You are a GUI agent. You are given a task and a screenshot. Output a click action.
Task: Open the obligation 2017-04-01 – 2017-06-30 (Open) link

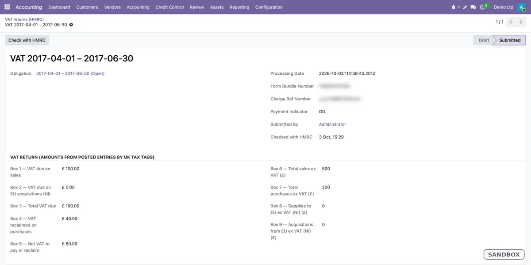tap(70, 73)
